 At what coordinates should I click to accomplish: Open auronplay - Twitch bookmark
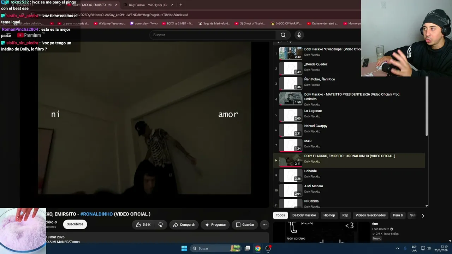tap(144, 24)
